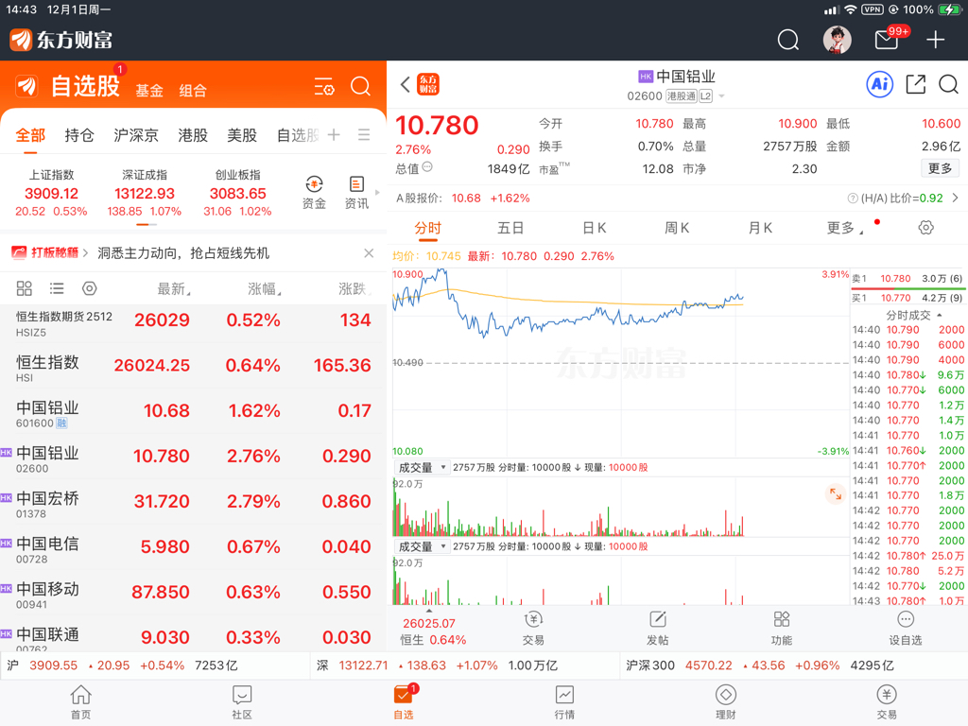The image size is (968, 726).
Task: Share the 中国铝业 quote page
Action: [x=915, y=84]
